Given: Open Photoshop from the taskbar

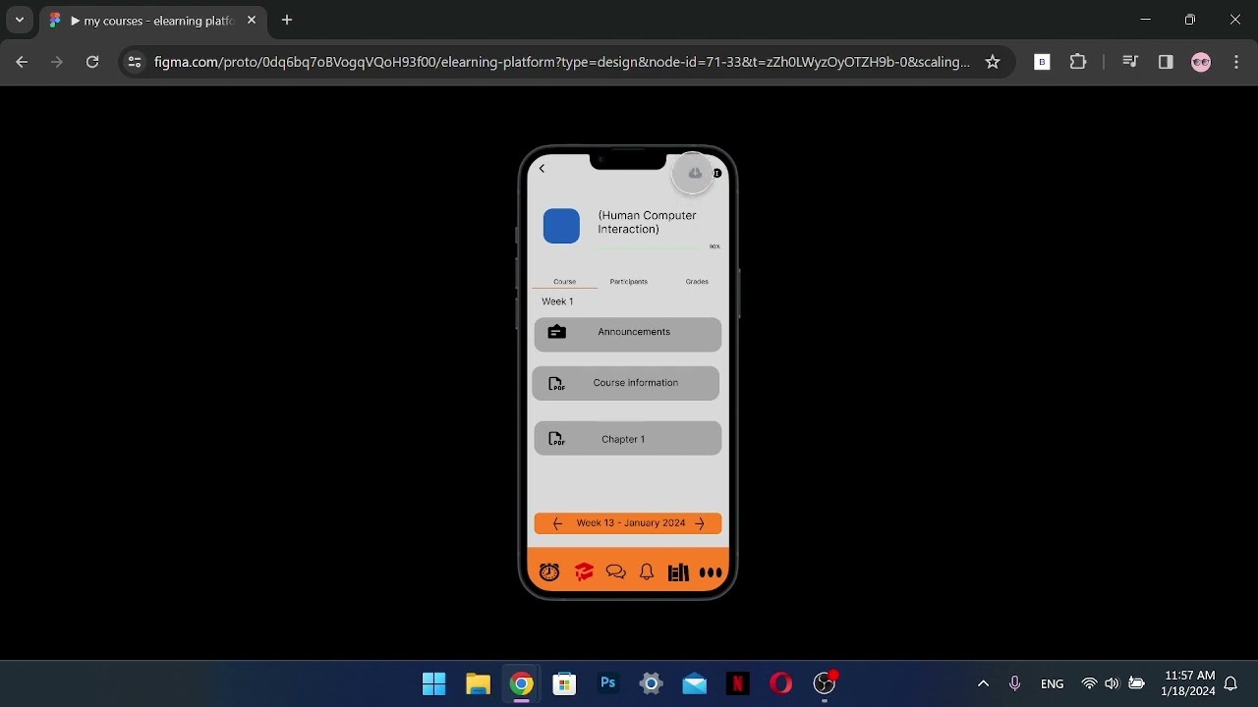Looking at the screenshot, I should pos(607,683).
